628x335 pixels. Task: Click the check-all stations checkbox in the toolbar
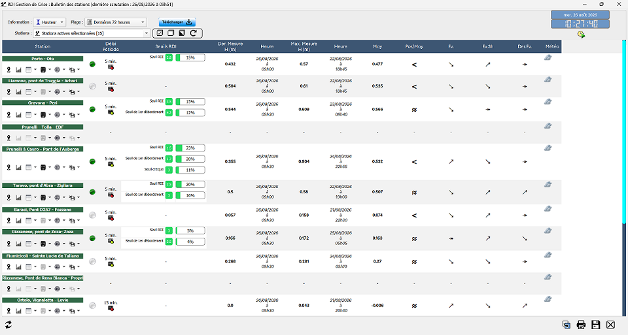click(160, 33)
